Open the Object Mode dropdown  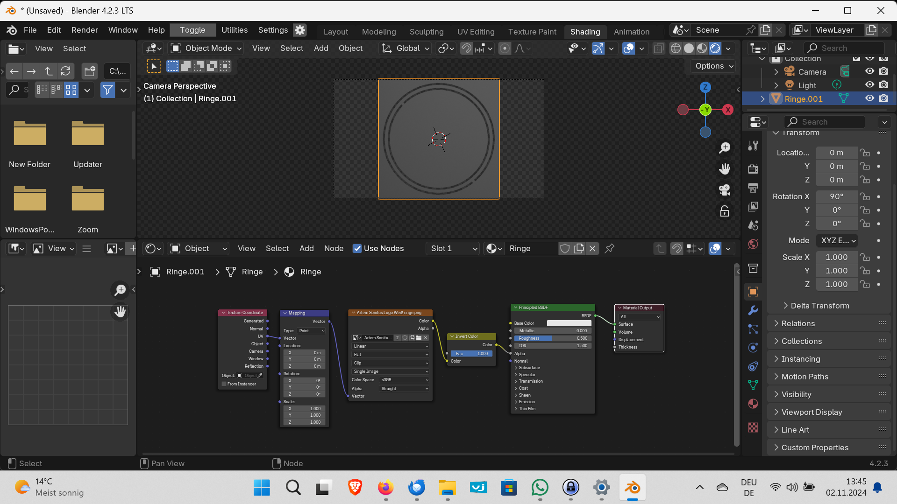click(x=207, y=49)
